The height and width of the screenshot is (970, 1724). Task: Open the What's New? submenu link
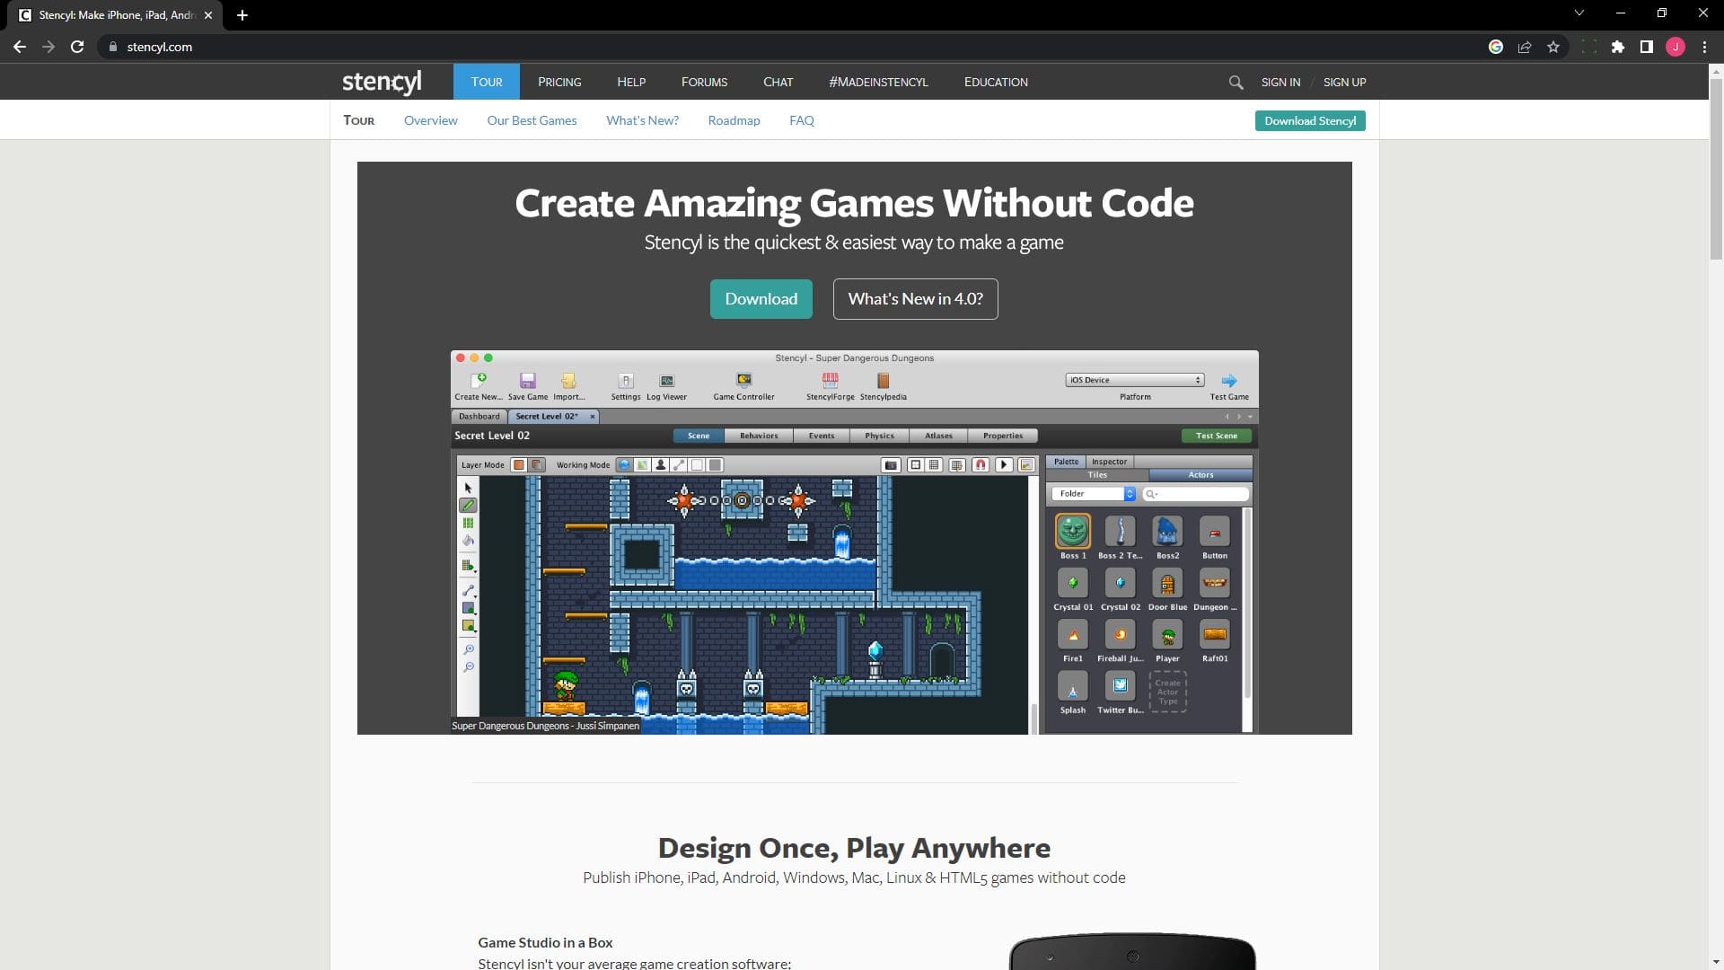coord(642,120)
